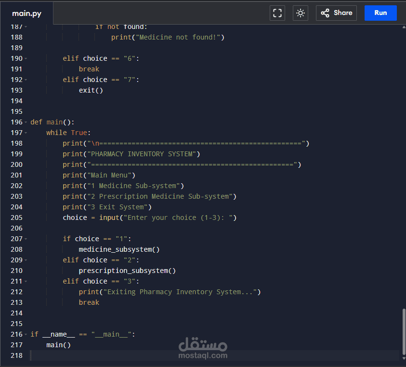
Task: Collapse the __name__ check fold at line 216
Action: 26,335
